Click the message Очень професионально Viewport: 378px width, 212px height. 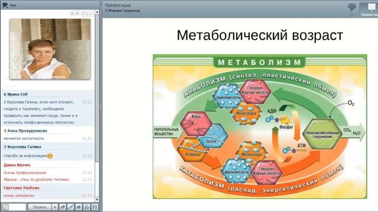tap(25, 173)
